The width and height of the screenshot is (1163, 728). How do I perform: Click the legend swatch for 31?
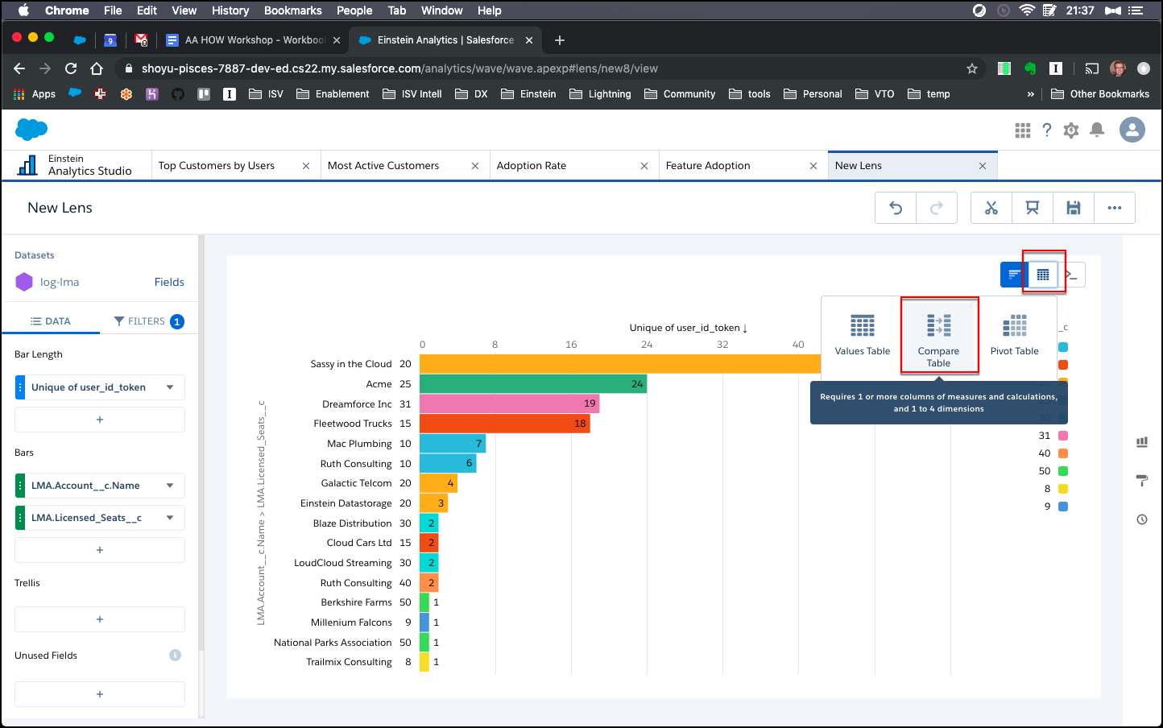pyautogui.click(x=1063, y=436)
